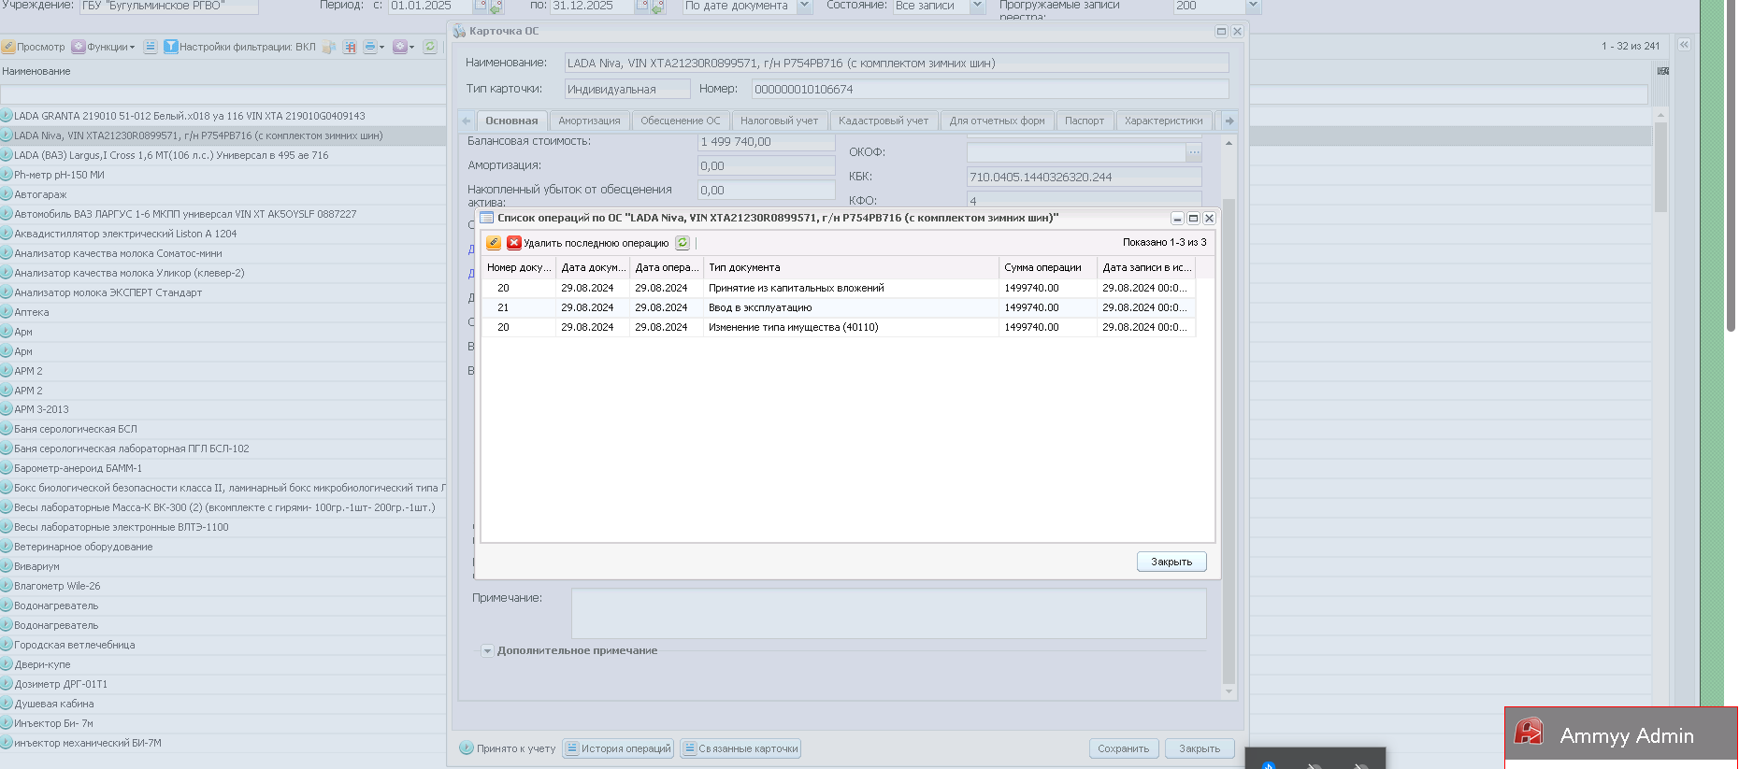
Task: Select row 'Ввод в эксплуатацию'
Action: 839,307
